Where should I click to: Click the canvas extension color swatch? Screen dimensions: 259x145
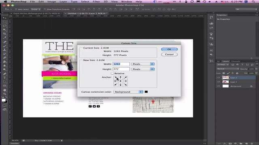146,92
